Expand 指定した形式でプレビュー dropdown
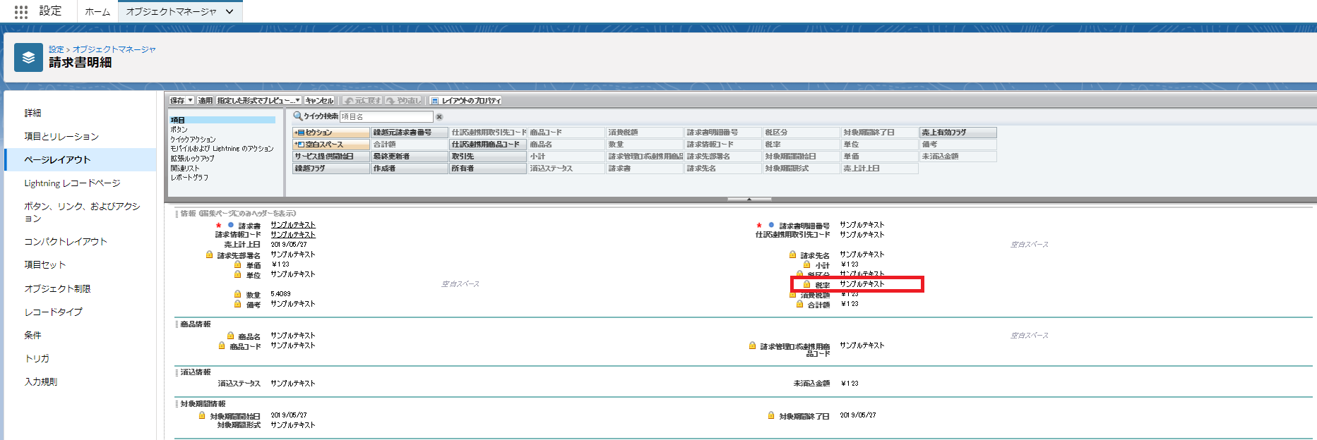This screenshot has height=440, width=1317. point(297,100)
